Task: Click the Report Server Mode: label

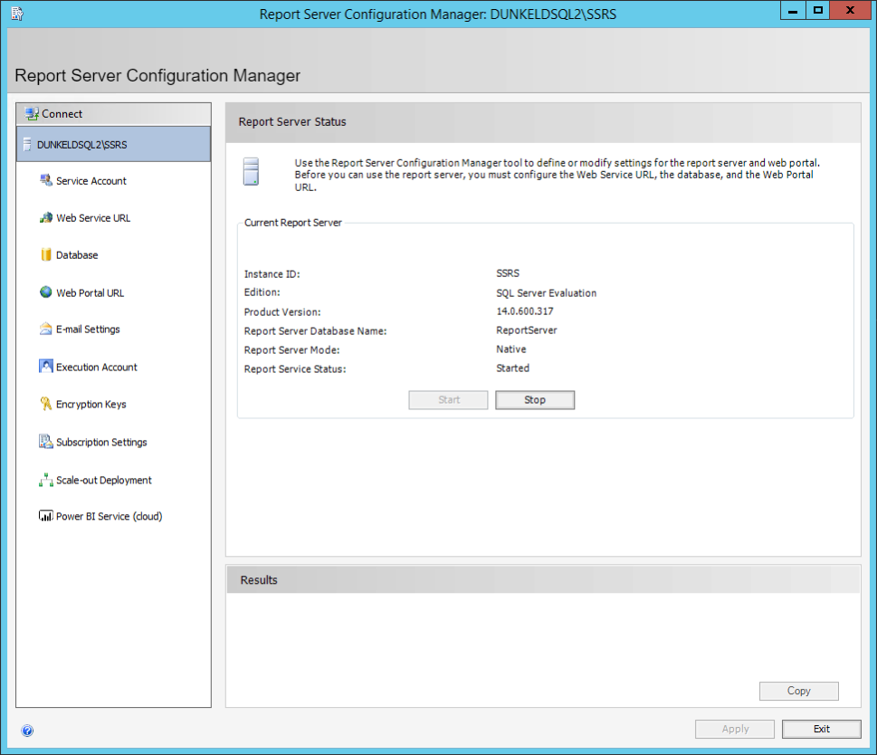Action: click(x=292, y=350)
